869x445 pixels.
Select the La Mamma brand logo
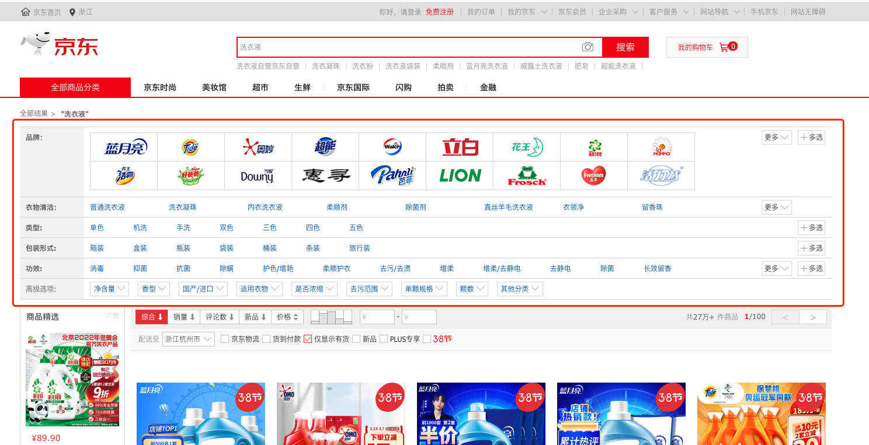pos(661,148)
